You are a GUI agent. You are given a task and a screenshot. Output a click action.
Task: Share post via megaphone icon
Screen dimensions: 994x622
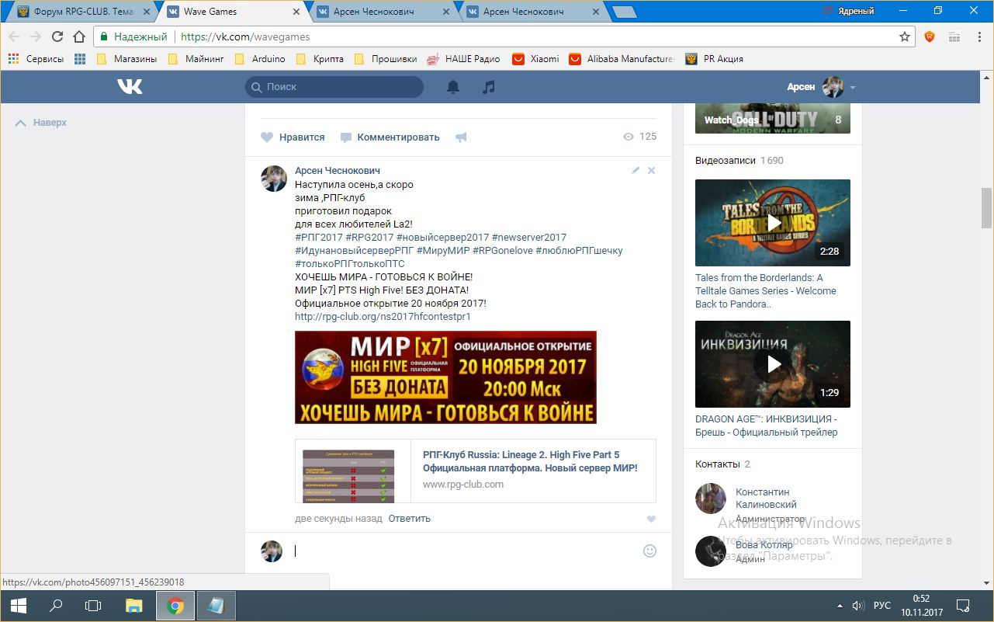click(x=461, y=137)
